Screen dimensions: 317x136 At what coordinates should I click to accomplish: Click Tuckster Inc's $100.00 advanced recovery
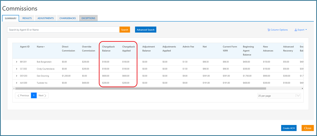point(287,83)
